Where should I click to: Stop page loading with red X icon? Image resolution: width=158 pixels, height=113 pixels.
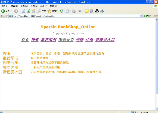point(24,11)
